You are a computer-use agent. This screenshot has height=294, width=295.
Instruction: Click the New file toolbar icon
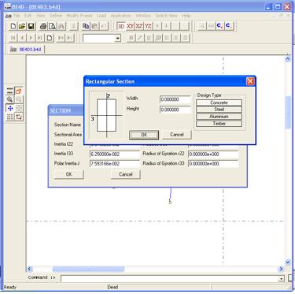(13, 26)
